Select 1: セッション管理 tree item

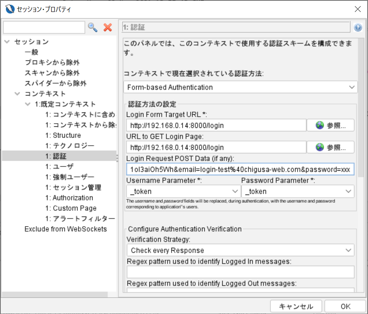(73, 187)
